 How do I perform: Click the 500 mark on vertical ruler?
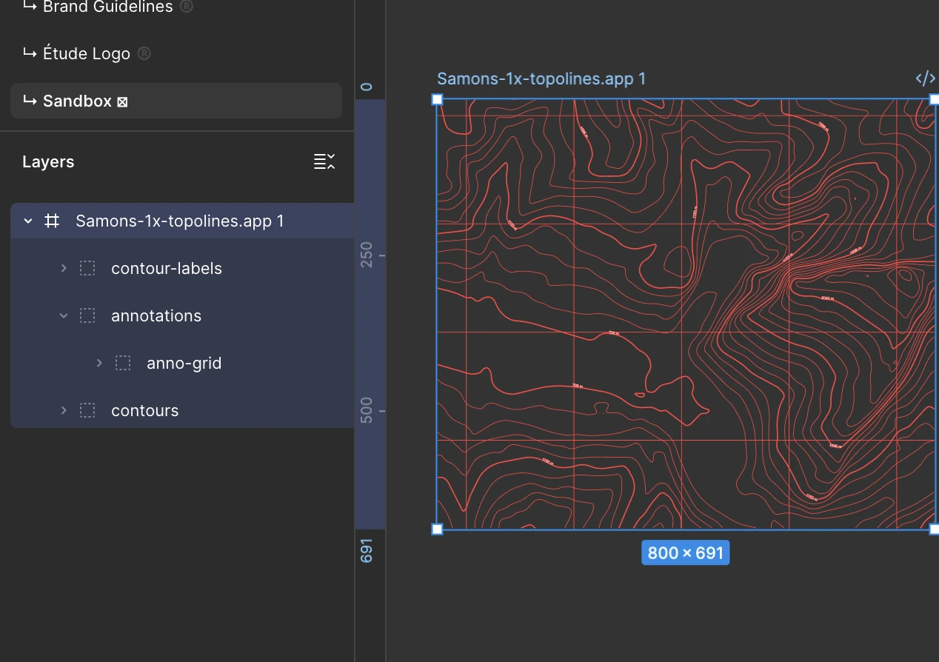366,411
